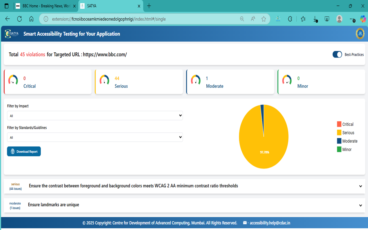Screen dimensions: 368x230
Task: Expand the Ensure landmarks are unique chevron
Action: [361, 205]
